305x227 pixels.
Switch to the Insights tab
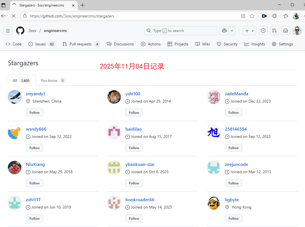coord(255,44)
